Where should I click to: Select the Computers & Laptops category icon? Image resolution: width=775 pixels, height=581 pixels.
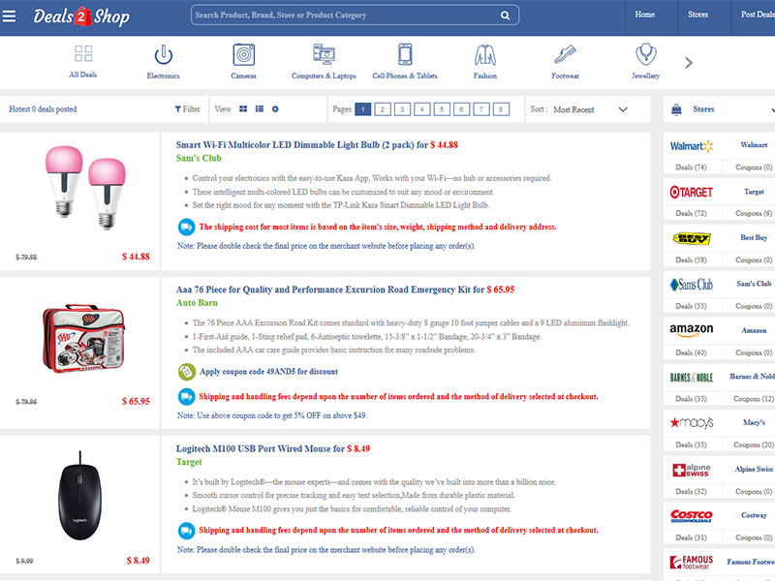point(324,54)
